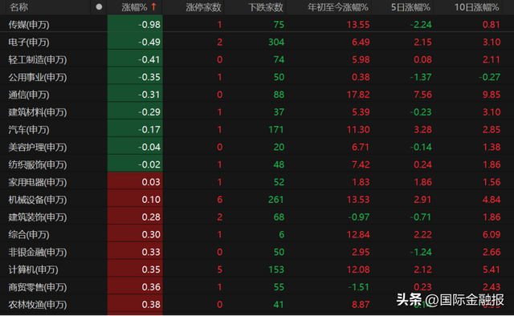Viewport: 514px width, 316px height.
Task: Click the 9.85 ten-day value for 通信
Action: 492,95
